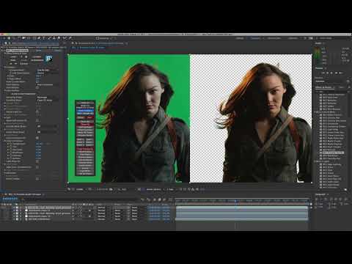Open the Effects & Presets panel tab

323,87
